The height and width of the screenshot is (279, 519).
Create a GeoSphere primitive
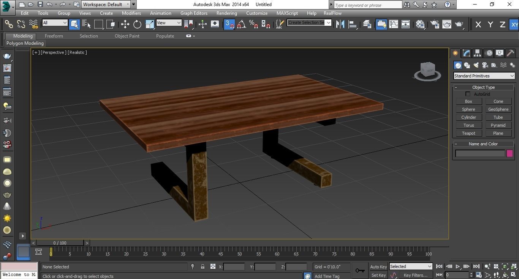pyautogui.click(x=498, y=109)
